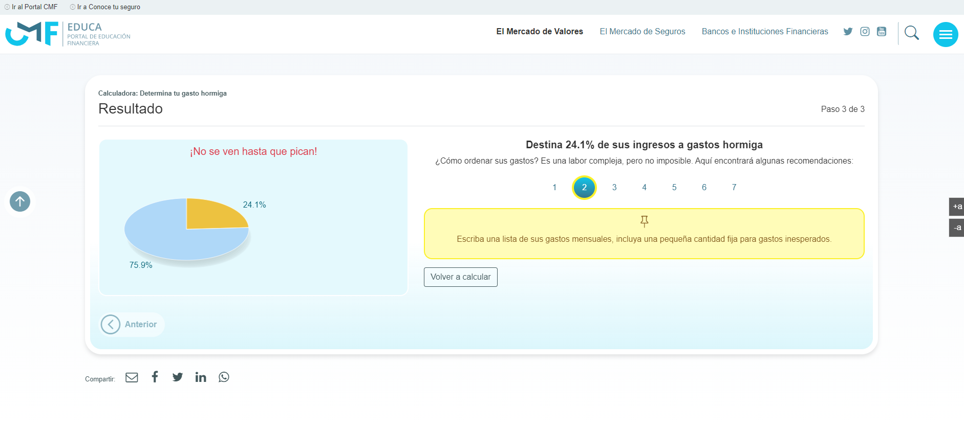
Task: Select recommendation number 3
Action: tap(614, 188)
